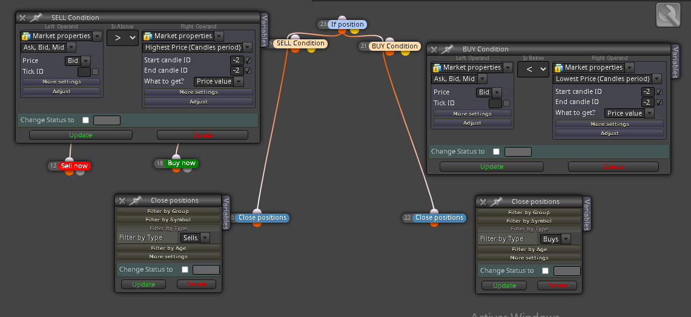This screenshot has width=691, height=317.
Task: Click gray output dot of Sell now block
Action: tap(80, 172)
